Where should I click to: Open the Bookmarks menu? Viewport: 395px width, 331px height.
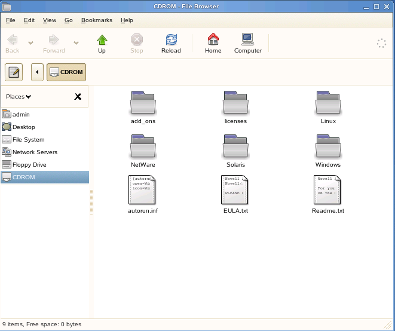tap(97, 20)
